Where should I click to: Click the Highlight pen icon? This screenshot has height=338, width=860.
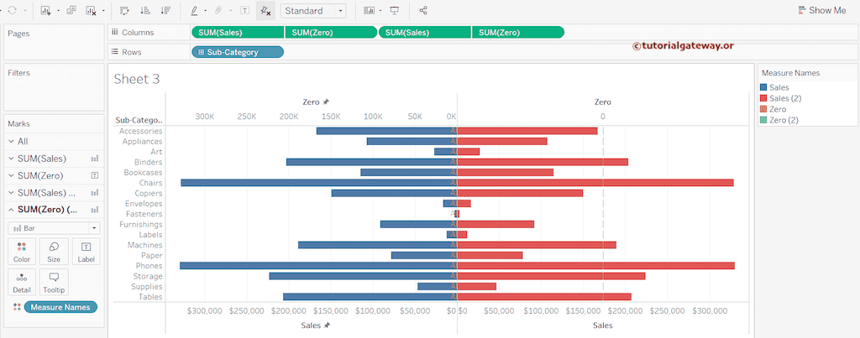(193, 11)
